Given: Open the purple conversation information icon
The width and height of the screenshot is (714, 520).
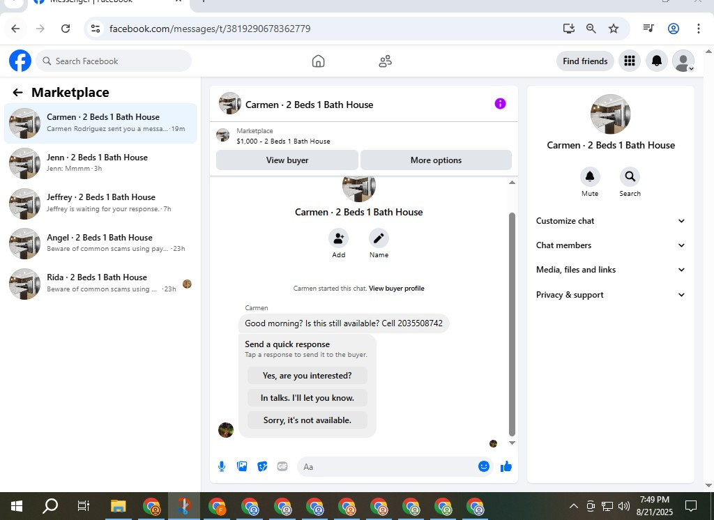Looking at the screenshot, I should 500,104.
